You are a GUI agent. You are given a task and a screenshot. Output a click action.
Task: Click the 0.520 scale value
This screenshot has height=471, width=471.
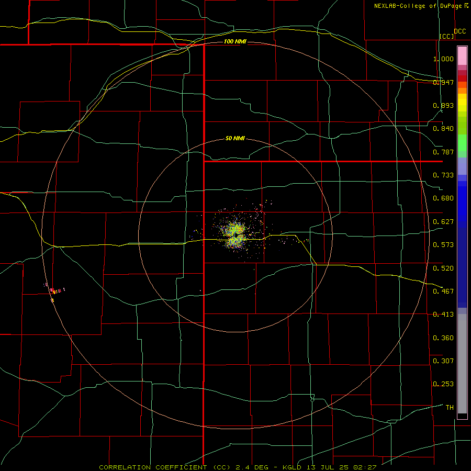point(443,268)
